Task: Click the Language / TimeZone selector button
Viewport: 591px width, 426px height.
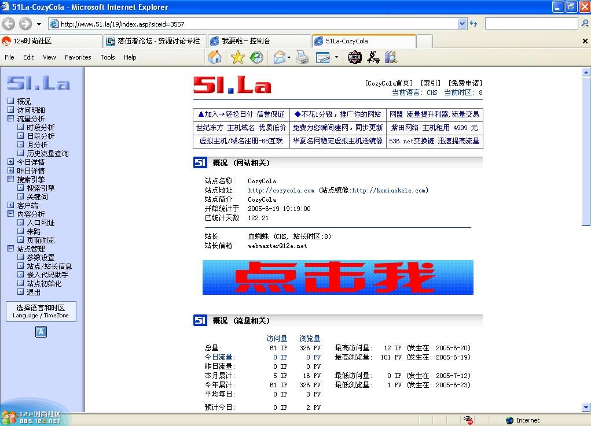Action: pos(41,311)
